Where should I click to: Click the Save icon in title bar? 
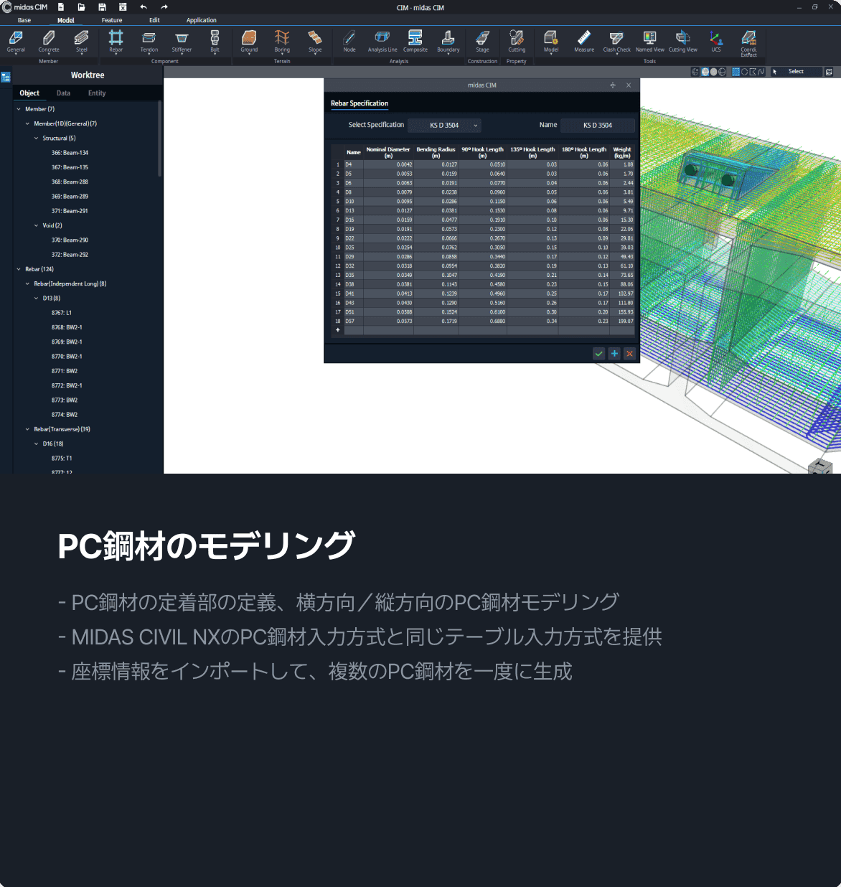[102, 7]
